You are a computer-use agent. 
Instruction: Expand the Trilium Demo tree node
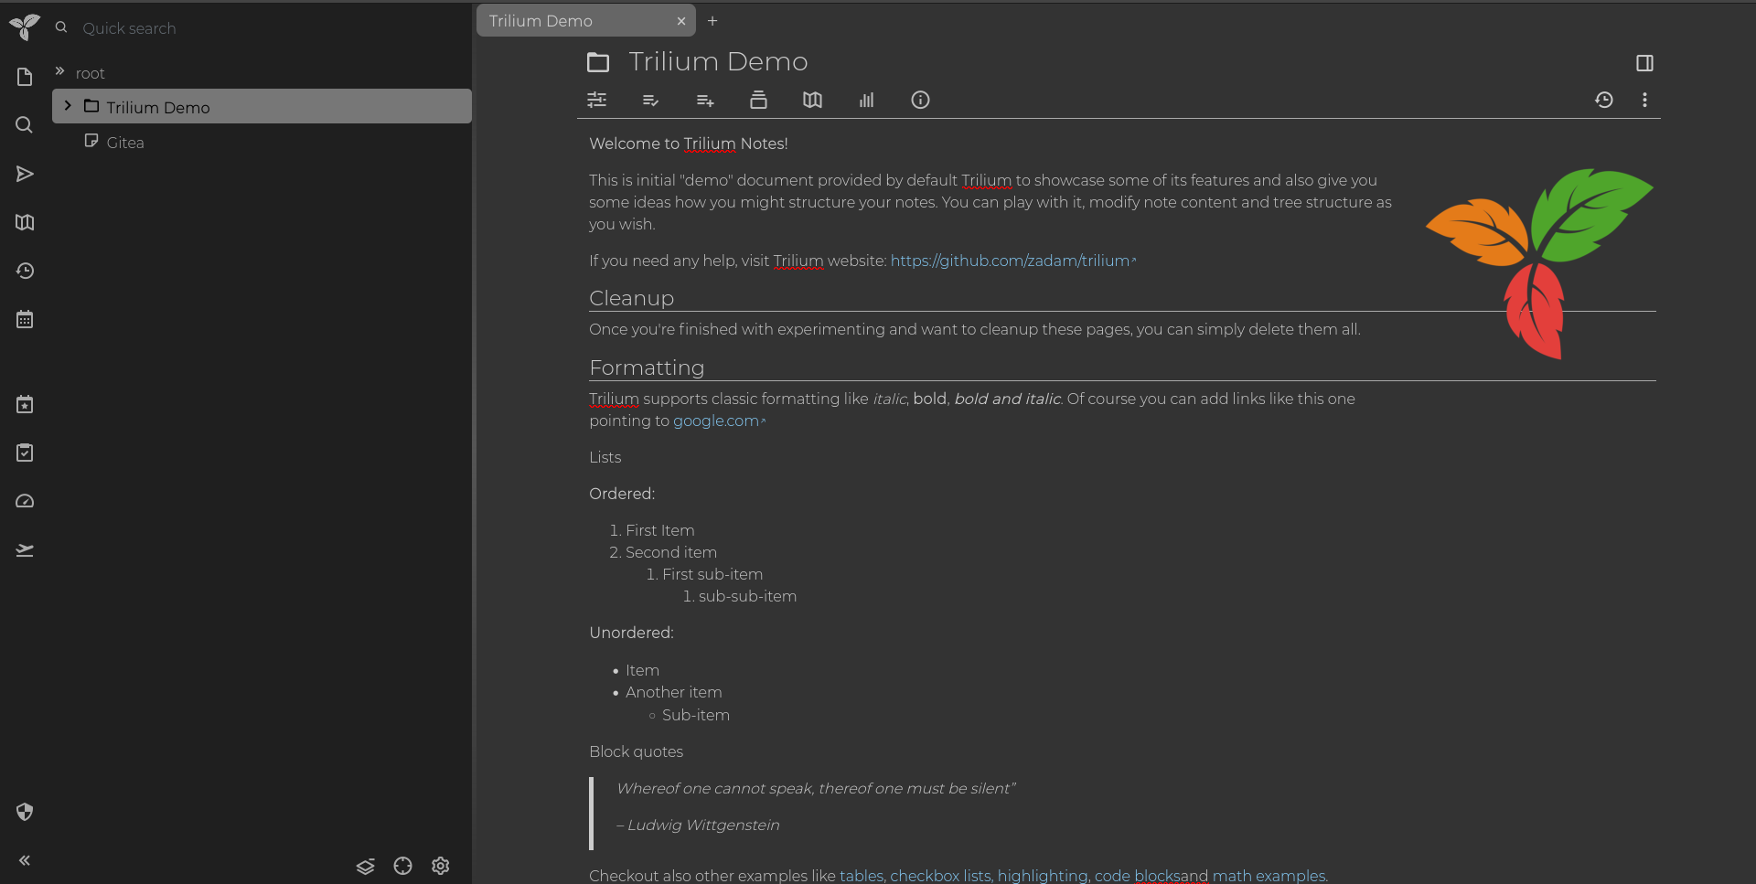(68, 106)
